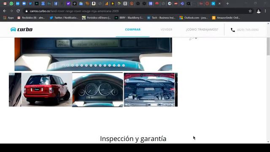Open the Recibidos Gmail bookmark
The width and height of the screenshot is (270, 152).
pos(31,18)
